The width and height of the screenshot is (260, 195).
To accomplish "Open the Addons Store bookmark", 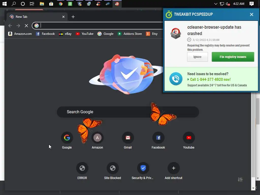I will pyautogui.click(x=130, y=34).
